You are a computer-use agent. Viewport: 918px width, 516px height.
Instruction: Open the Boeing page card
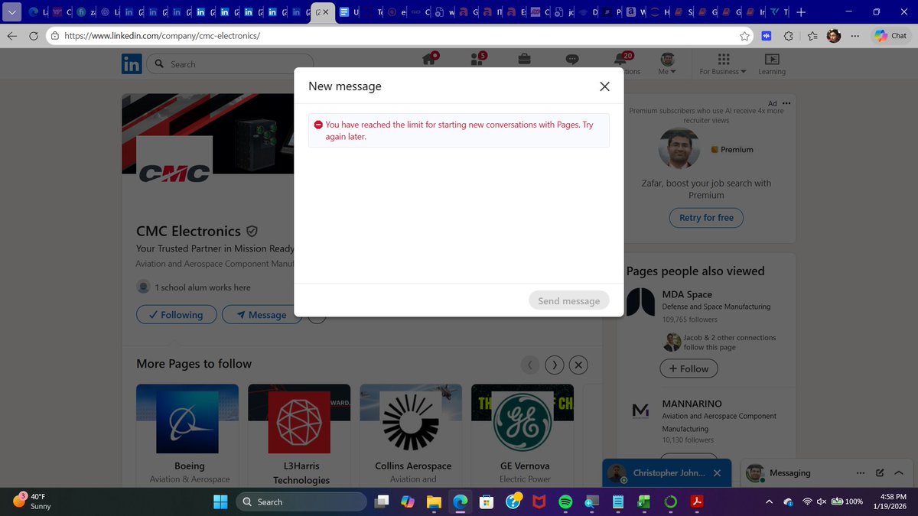coord(187,434)
